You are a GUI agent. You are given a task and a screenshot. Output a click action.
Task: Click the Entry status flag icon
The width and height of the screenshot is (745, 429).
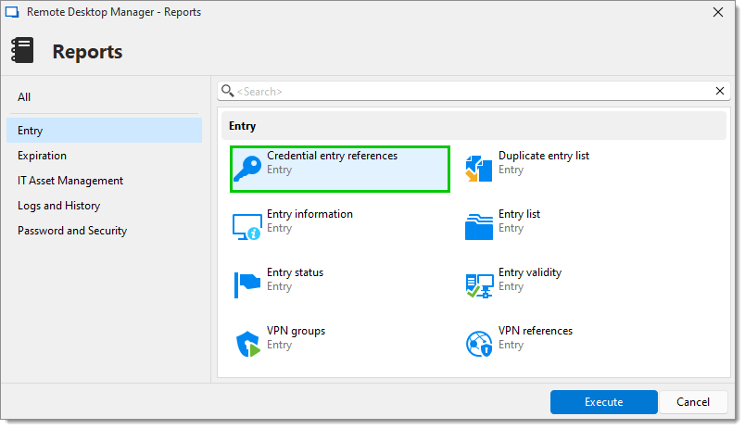(247, 285)
